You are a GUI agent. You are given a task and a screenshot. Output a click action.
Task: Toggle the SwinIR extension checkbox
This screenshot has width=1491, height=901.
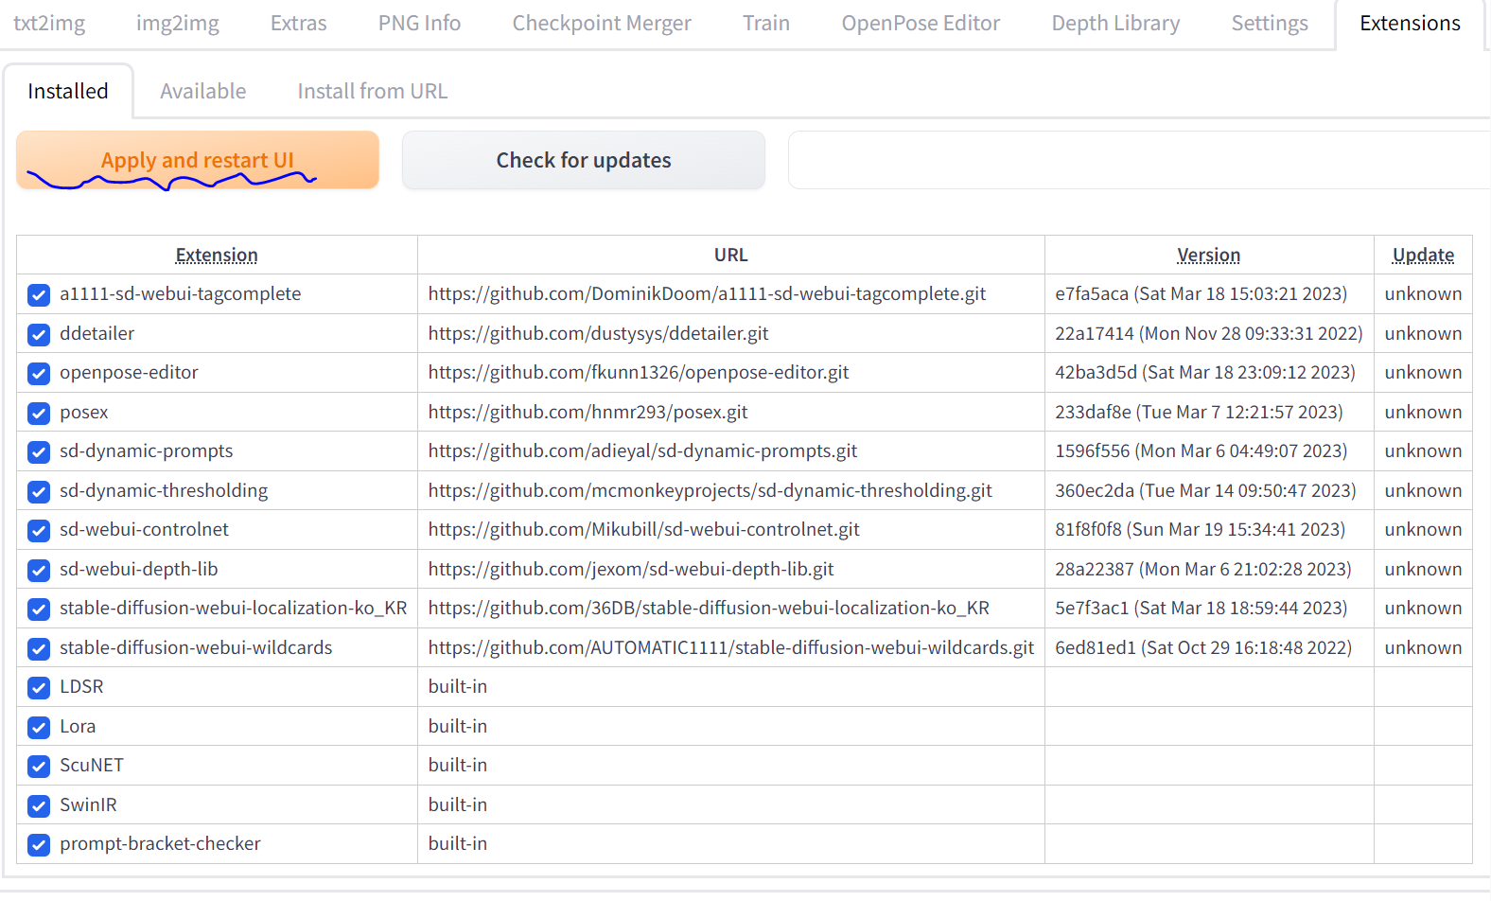pyautogui.click(x=39, y=805)
